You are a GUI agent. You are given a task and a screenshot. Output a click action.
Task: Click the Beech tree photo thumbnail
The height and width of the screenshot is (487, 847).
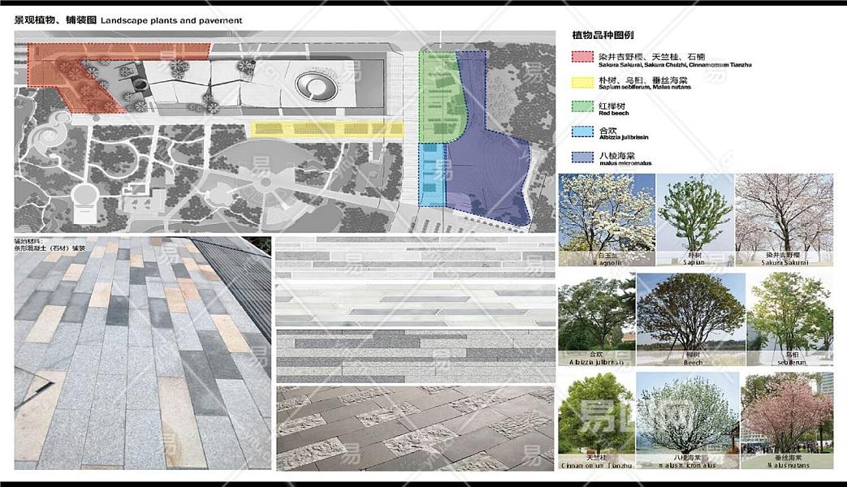(691, 318)
